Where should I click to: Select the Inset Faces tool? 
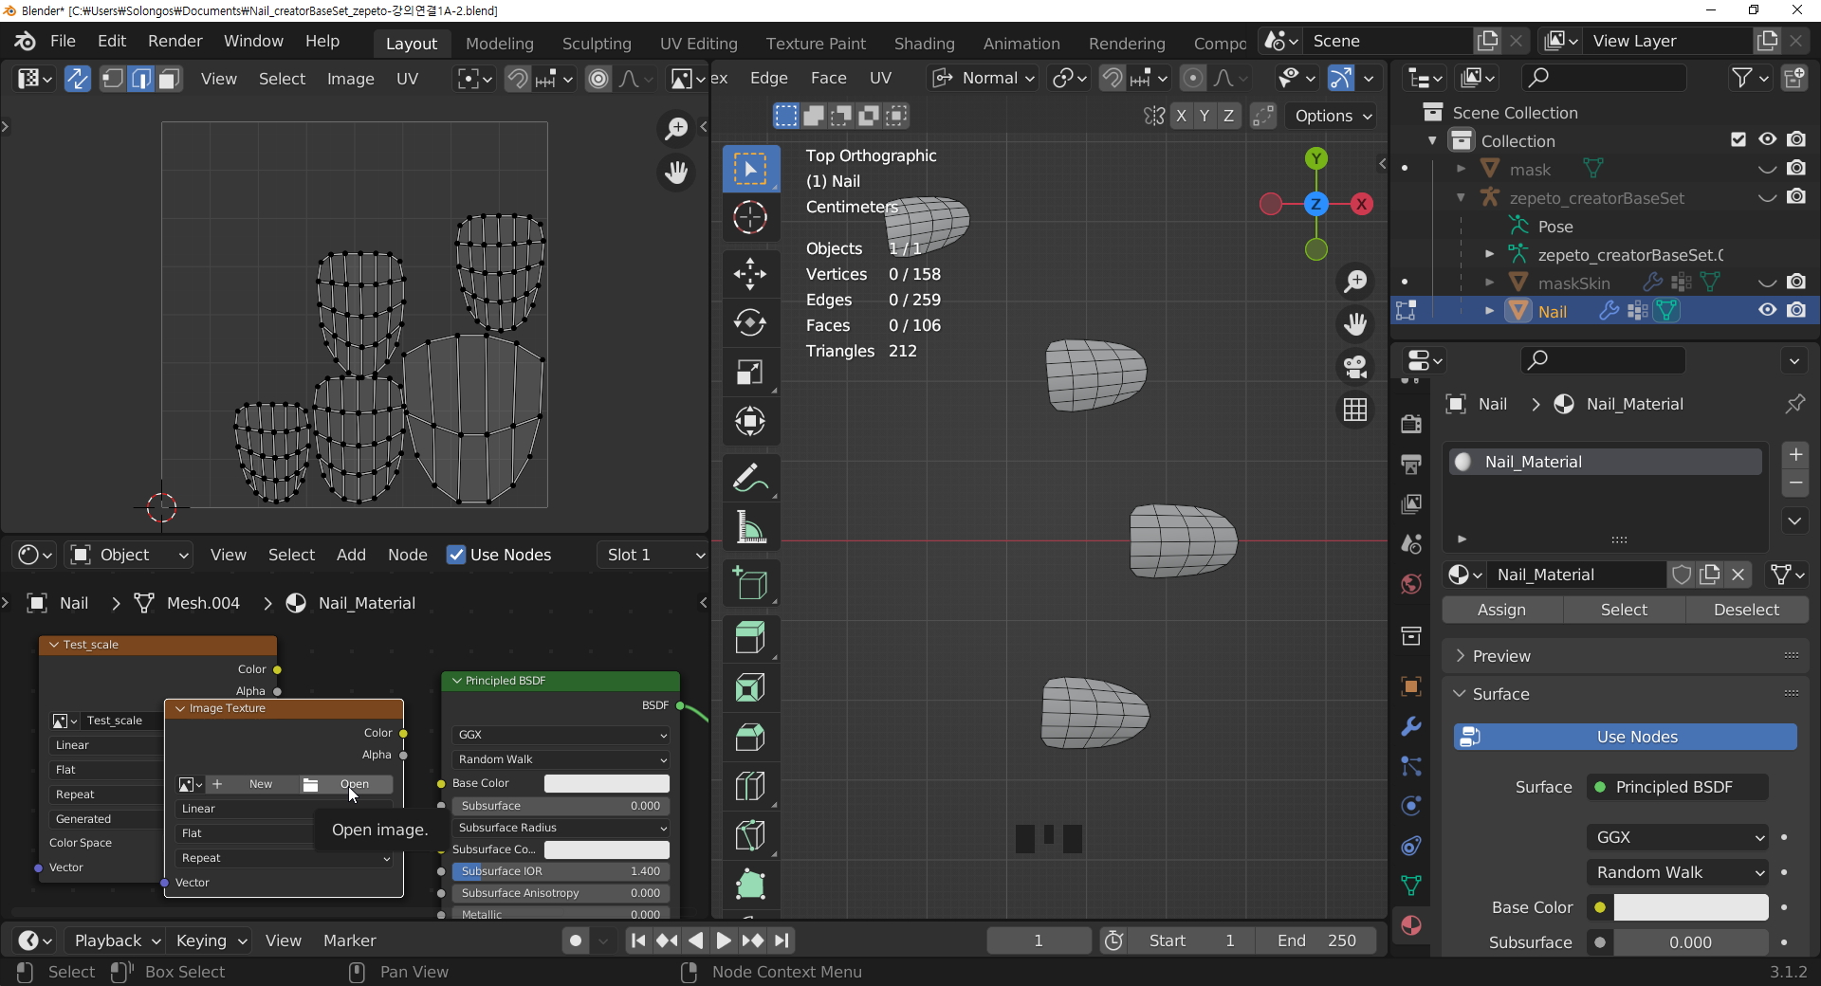(750, 687)
